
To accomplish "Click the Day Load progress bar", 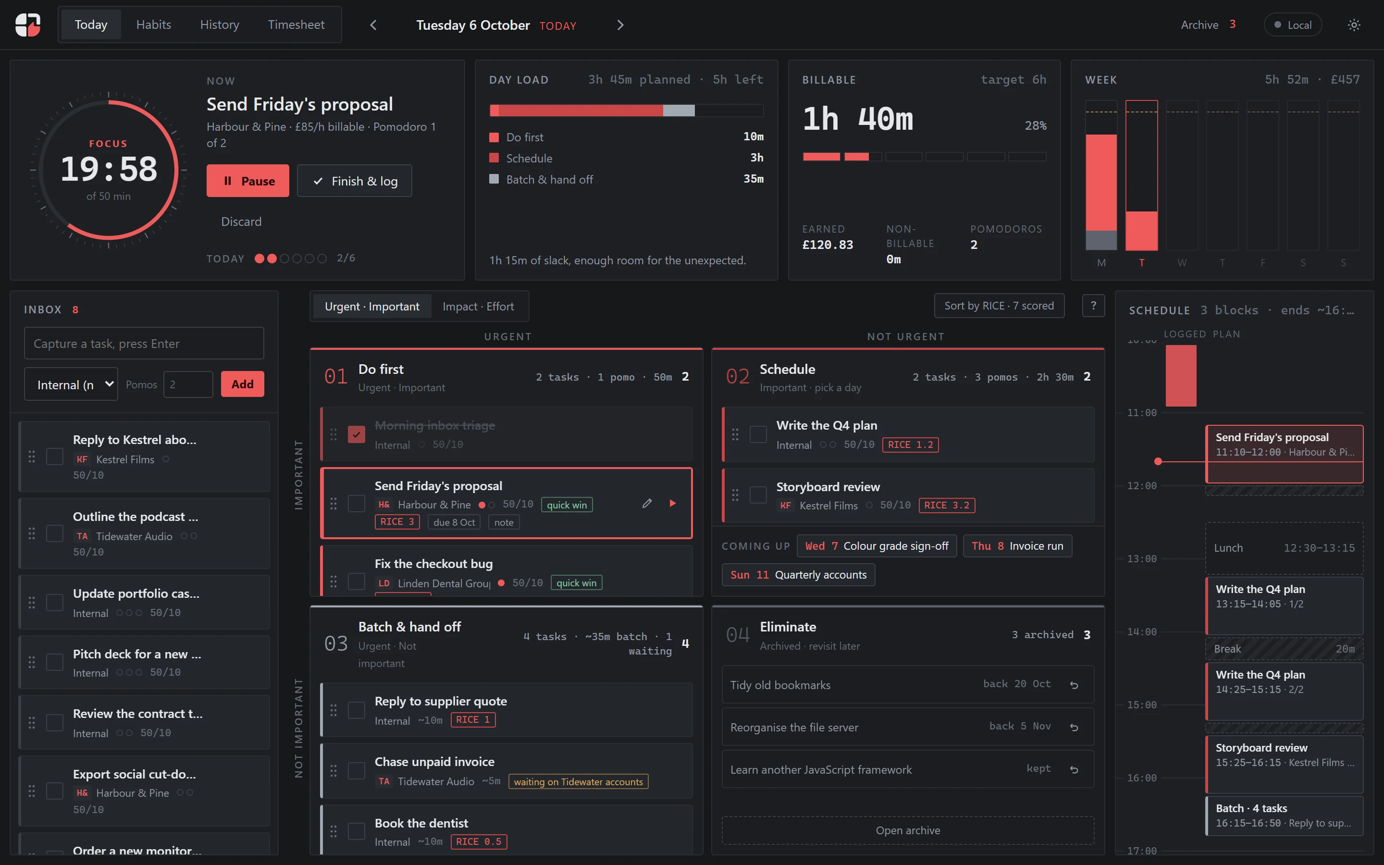I will (626, 111).
